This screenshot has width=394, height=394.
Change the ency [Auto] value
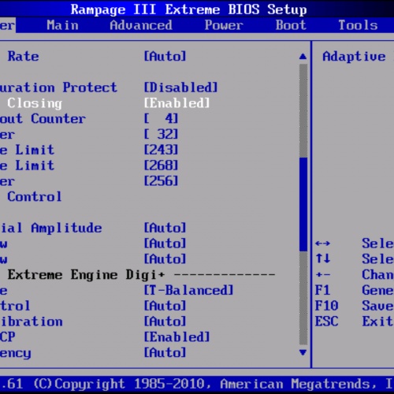165,352
